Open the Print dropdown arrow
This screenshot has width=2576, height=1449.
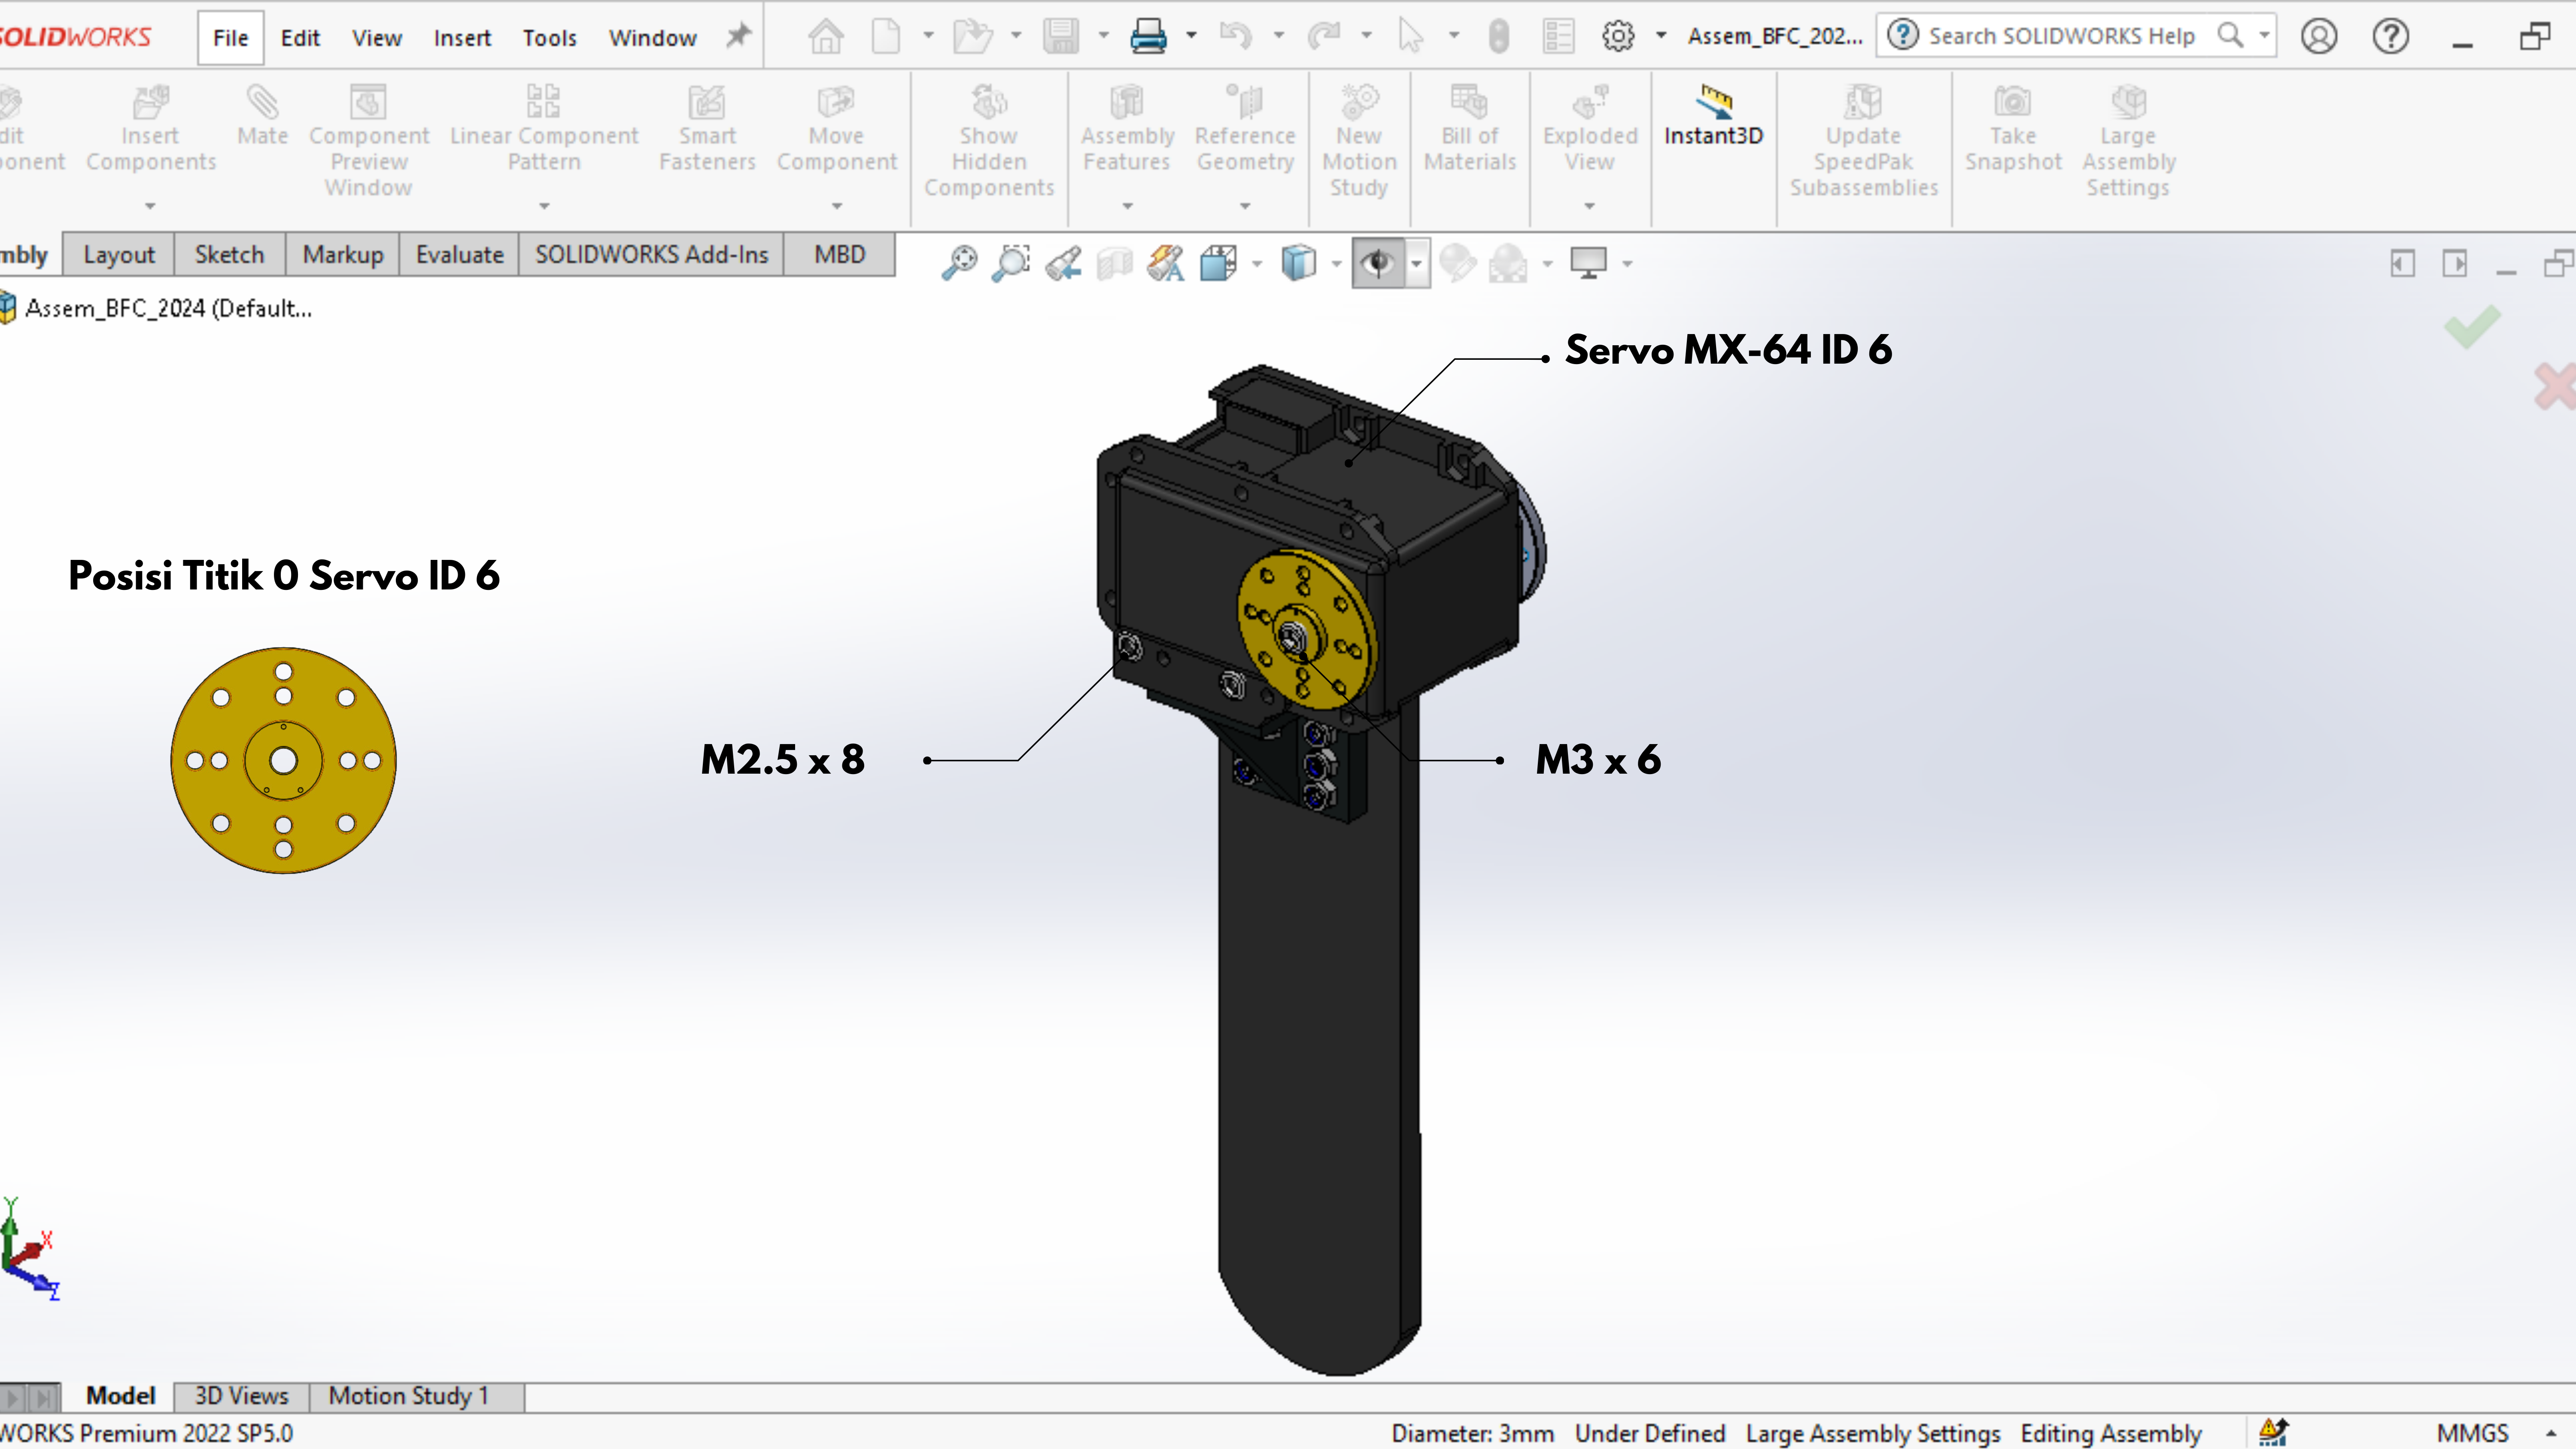click(x=1191, y=36)
